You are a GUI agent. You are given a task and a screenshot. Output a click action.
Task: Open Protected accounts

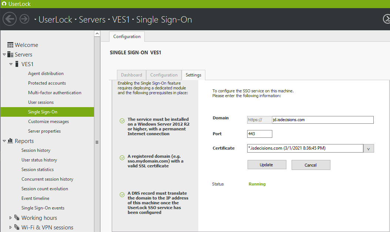47,83
